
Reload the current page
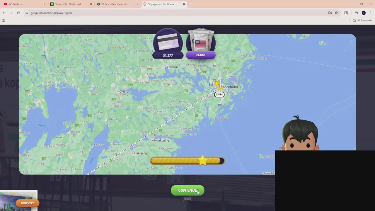click(18, 13)
